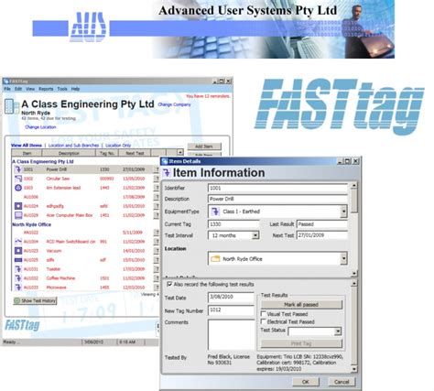Click the Microwave row icon
434x391 pixels.
click(18, 288)
